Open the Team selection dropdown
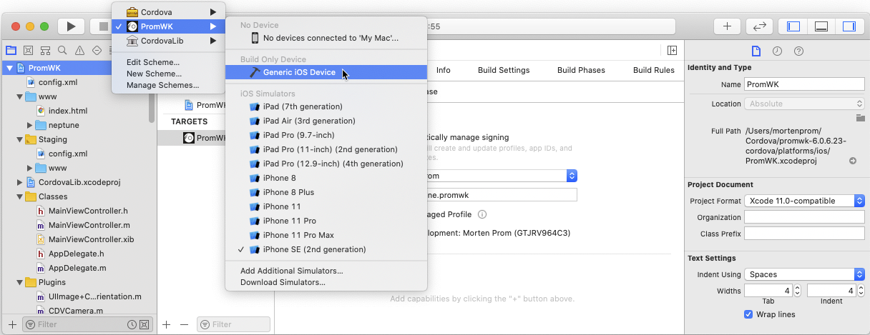The image size is (870, 335). tap(502, 176)
